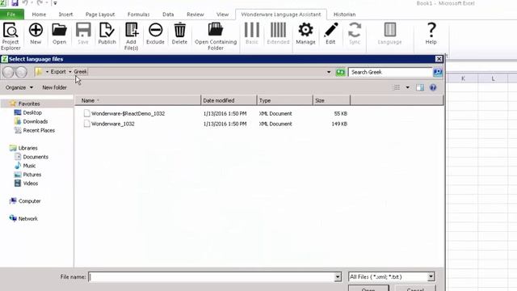Click the Export breadcrumb segment
This screenshot has width=517, height=291.
58,72
